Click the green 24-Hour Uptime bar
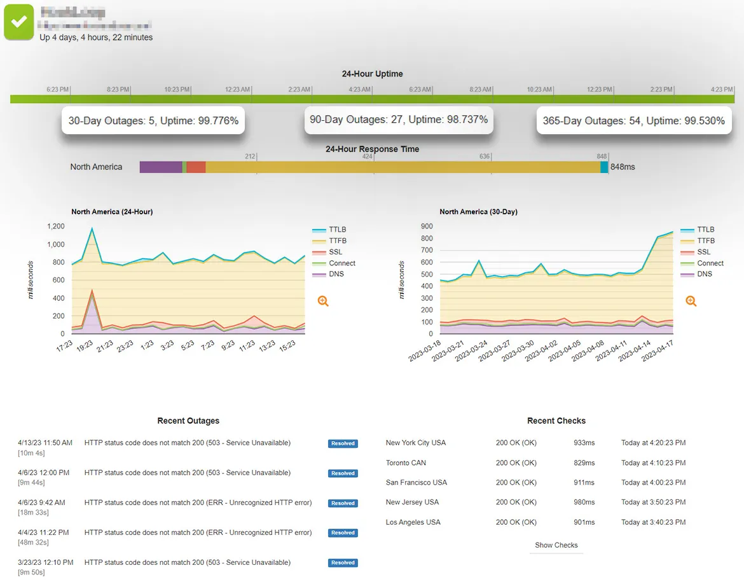The image size is (744, 584). click(x=372, y=99)
